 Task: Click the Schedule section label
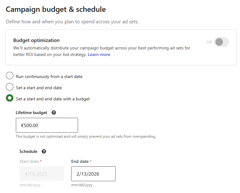(28, 151)
